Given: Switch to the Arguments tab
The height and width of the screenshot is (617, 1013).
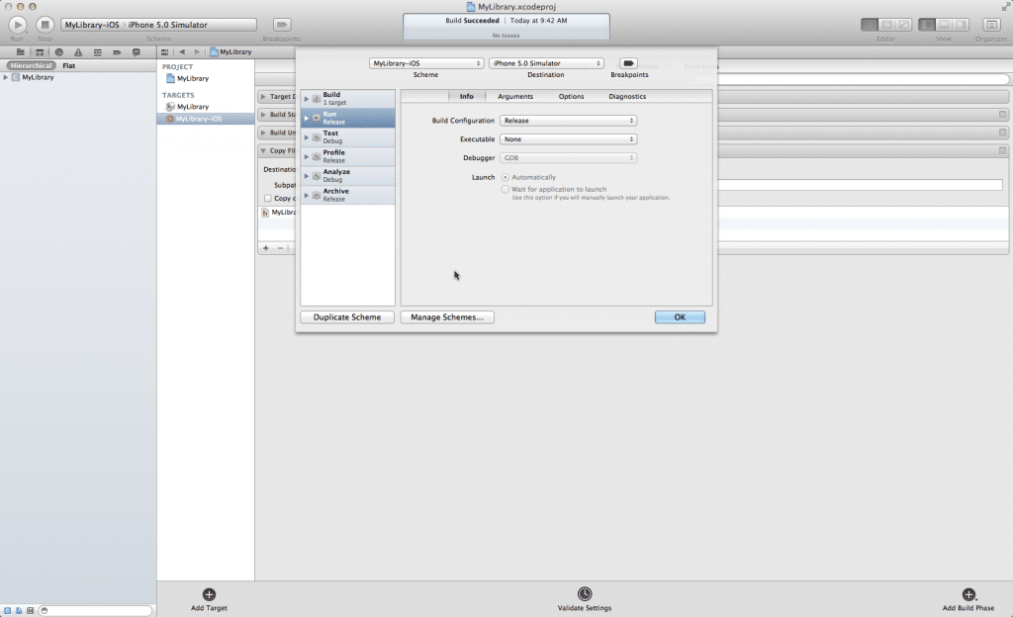Looking at the screenshot, I should [515, 96].
